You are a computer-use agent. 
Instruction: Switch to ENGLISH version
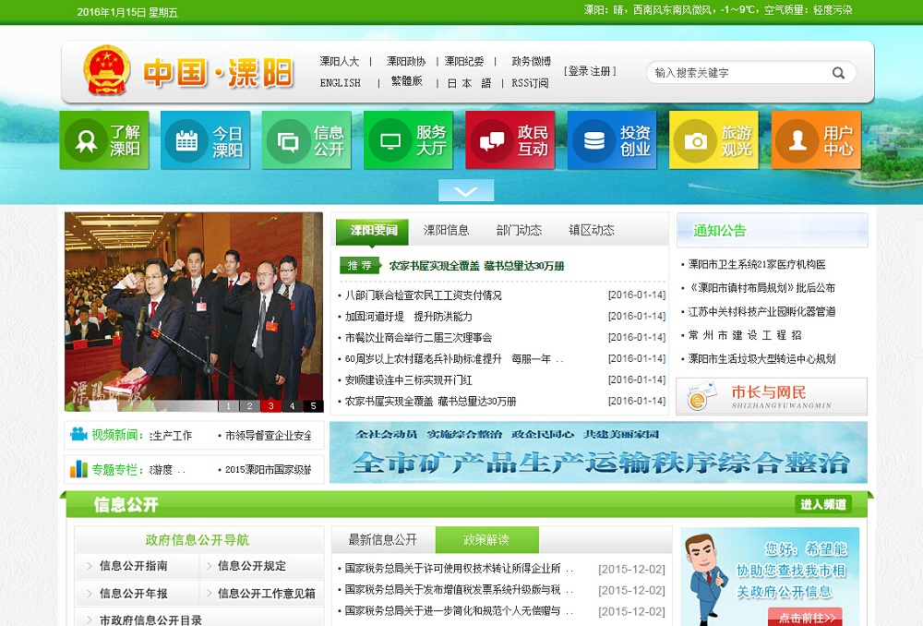click(x=341, y=83)
